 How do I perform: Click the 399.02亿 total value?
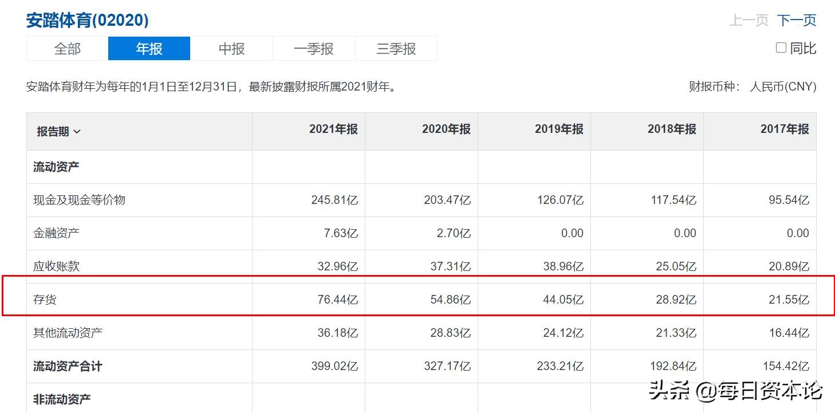point(334,366)
